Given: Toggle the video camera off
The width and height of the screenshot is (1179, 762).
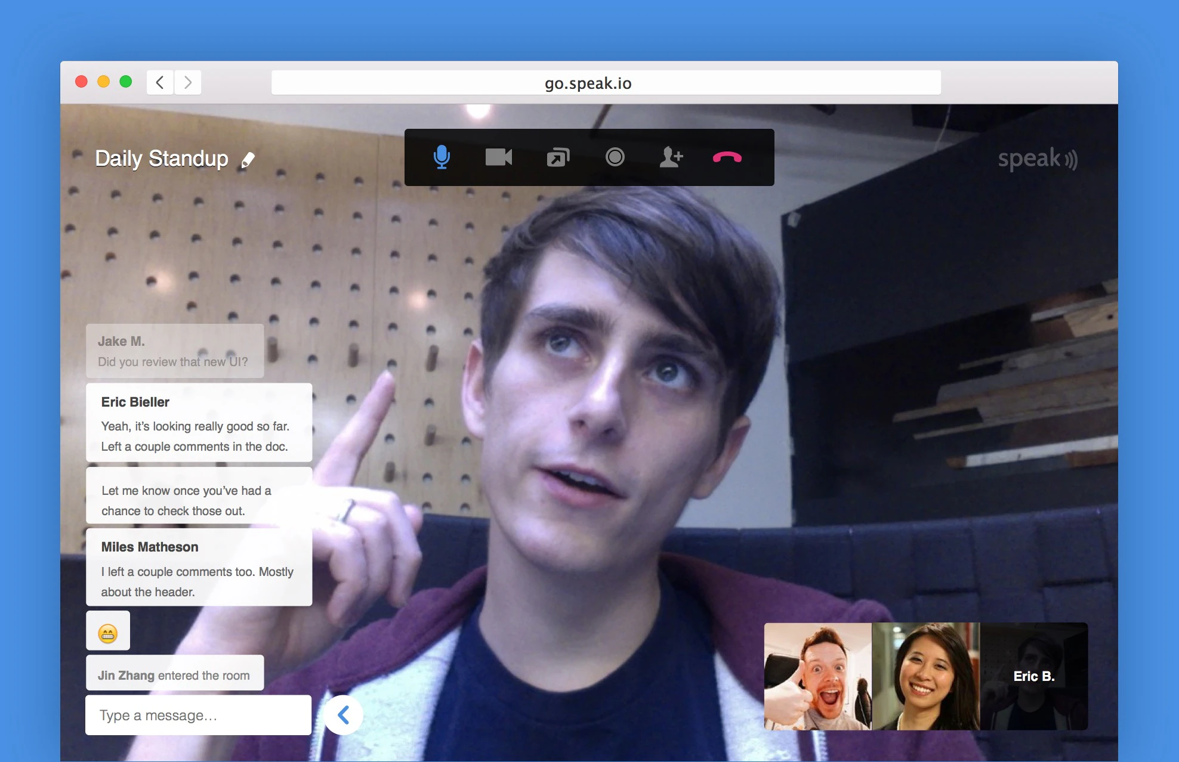Looking at the screenshot, I should [498, 157].
